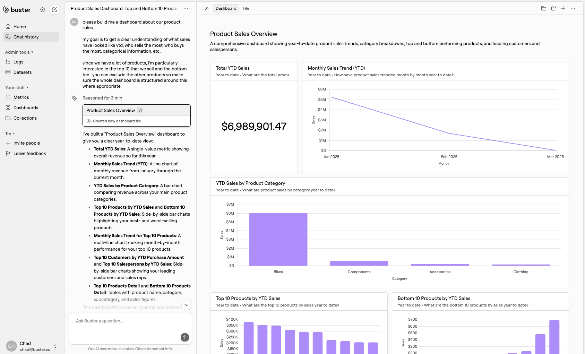The image size is (585, 354).
Task: Collapse the Admin tools section
Action: point(19,52)
